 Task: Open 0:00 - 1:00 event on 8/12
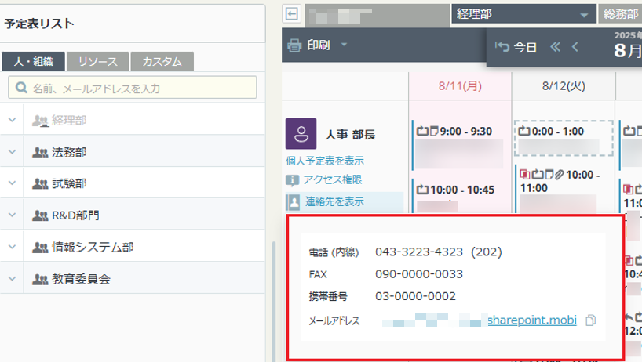564,138
